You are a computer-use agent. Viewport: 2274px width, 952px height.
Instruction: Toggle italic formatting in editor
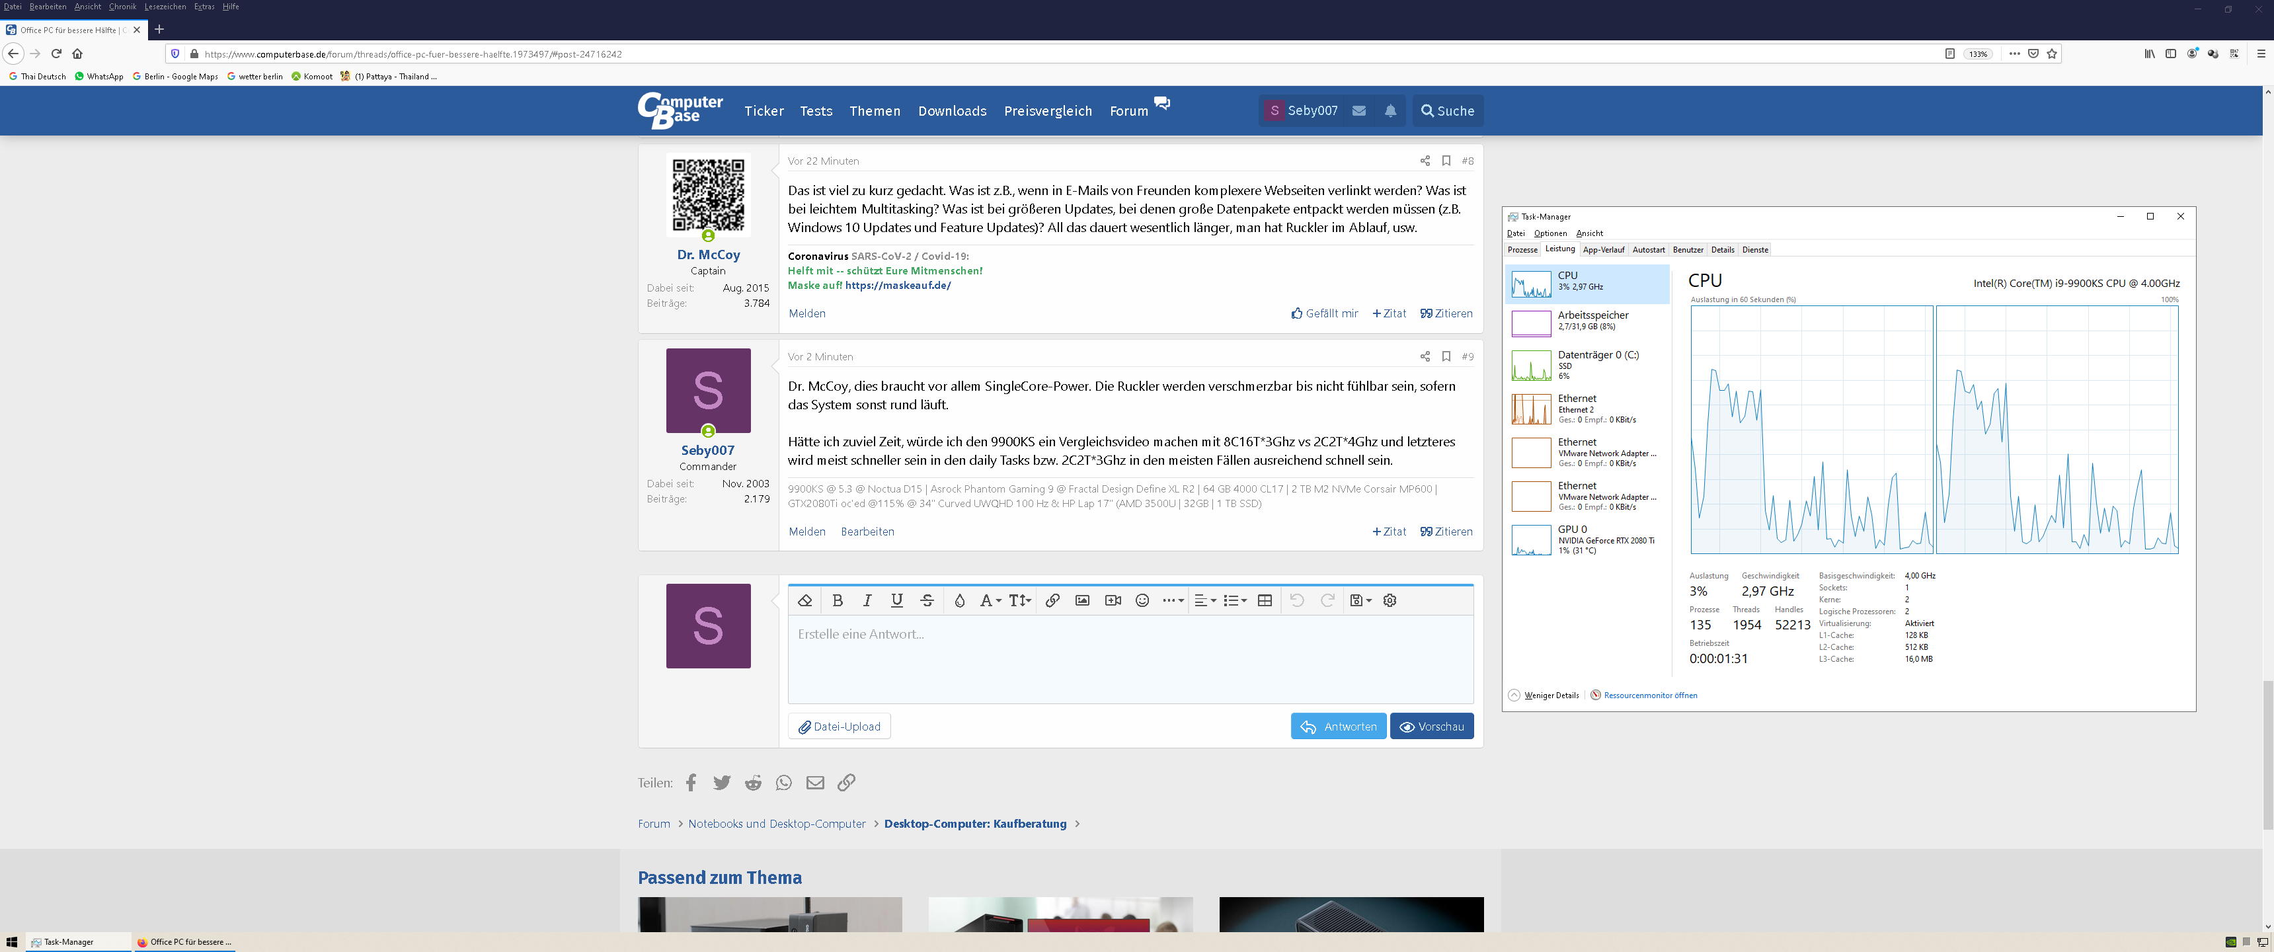pyautogui.click(x=867, y=600)
